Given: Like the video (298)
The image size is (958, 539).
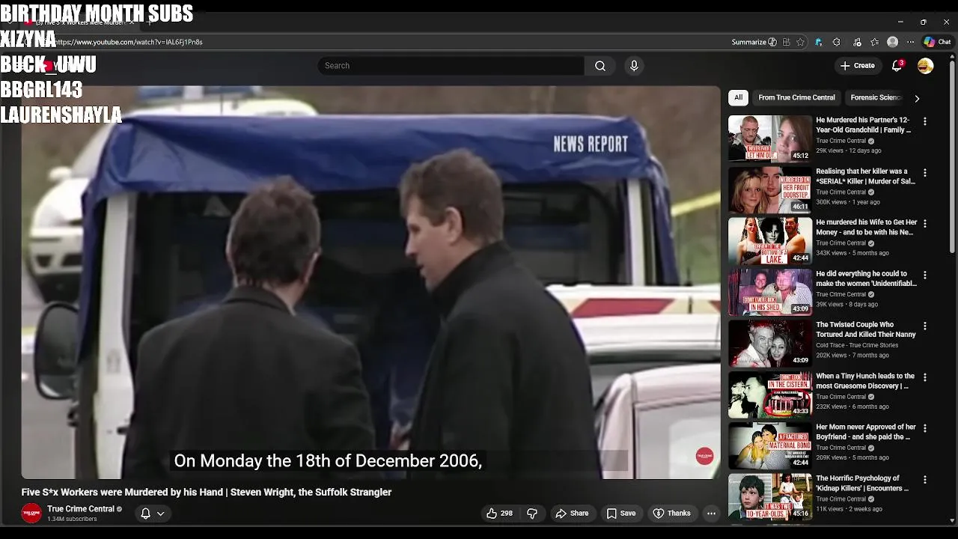Looking at the screenshot, I should (x=499, y=514).
